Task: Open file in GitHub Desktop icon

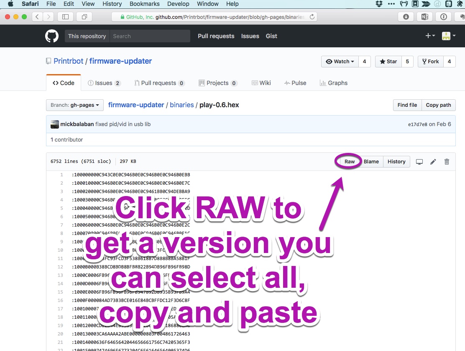Action: point(419,162)
